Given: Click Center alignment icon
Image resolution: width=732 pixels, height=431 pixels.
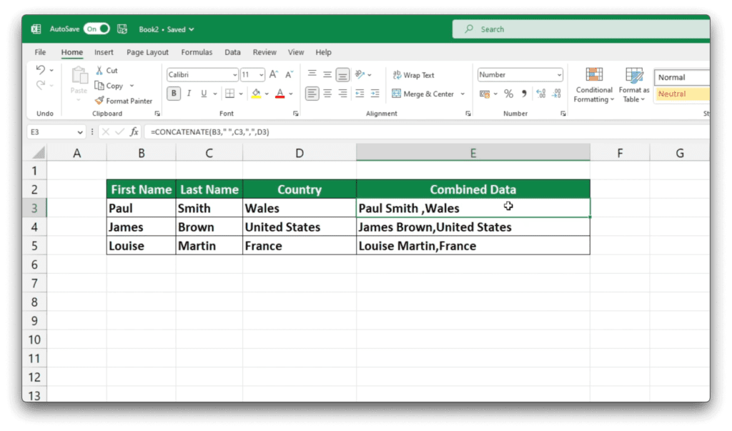Looking at the screenshot, I should click(x=326, y=93).
